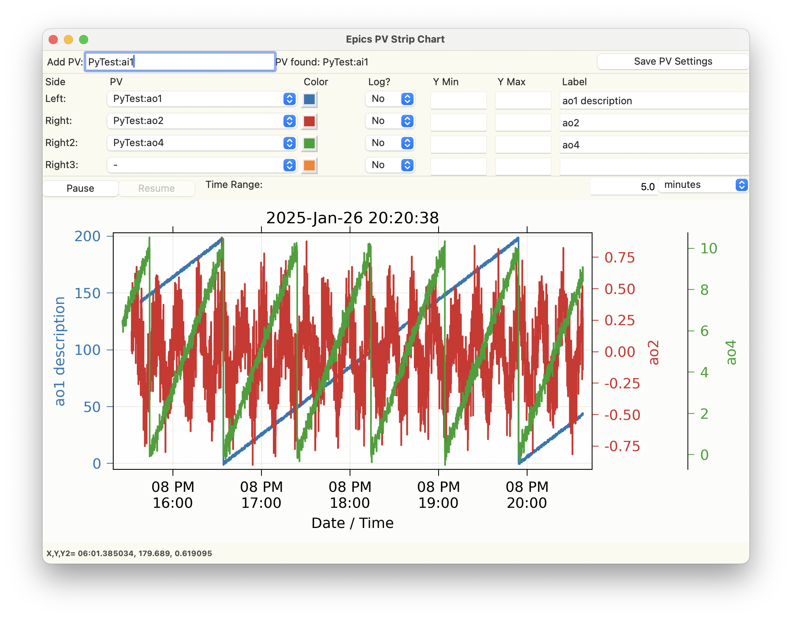Click the Add PV text field
The height and width of the screenshot is (620, 792).
click(180, 62)
